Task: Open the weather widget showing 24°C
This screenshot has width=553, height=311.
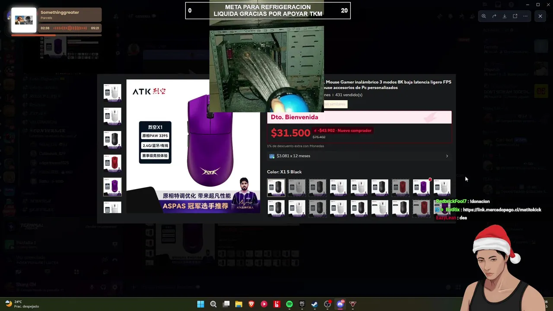Action: (x=22, y=304)
